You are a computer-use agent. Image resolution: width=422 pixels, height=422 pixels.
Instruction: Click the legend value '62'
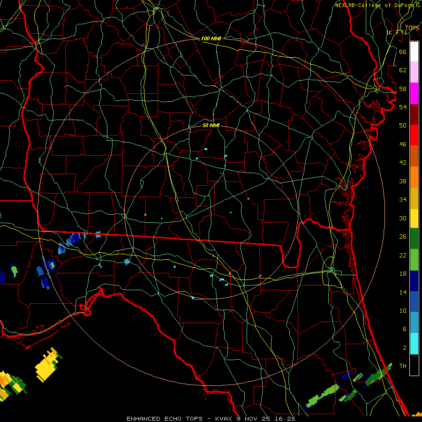coord(403,70)
